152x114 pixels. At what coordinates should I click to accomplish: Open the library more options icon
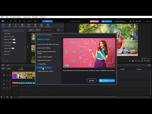pos(62,30)
